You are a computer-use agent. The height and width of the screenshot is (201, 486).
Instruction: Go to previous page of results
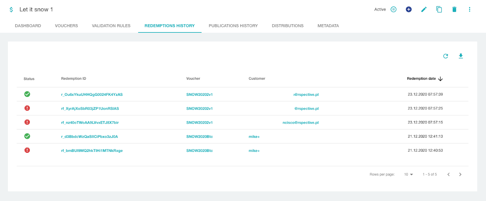[x=448, y=174]
